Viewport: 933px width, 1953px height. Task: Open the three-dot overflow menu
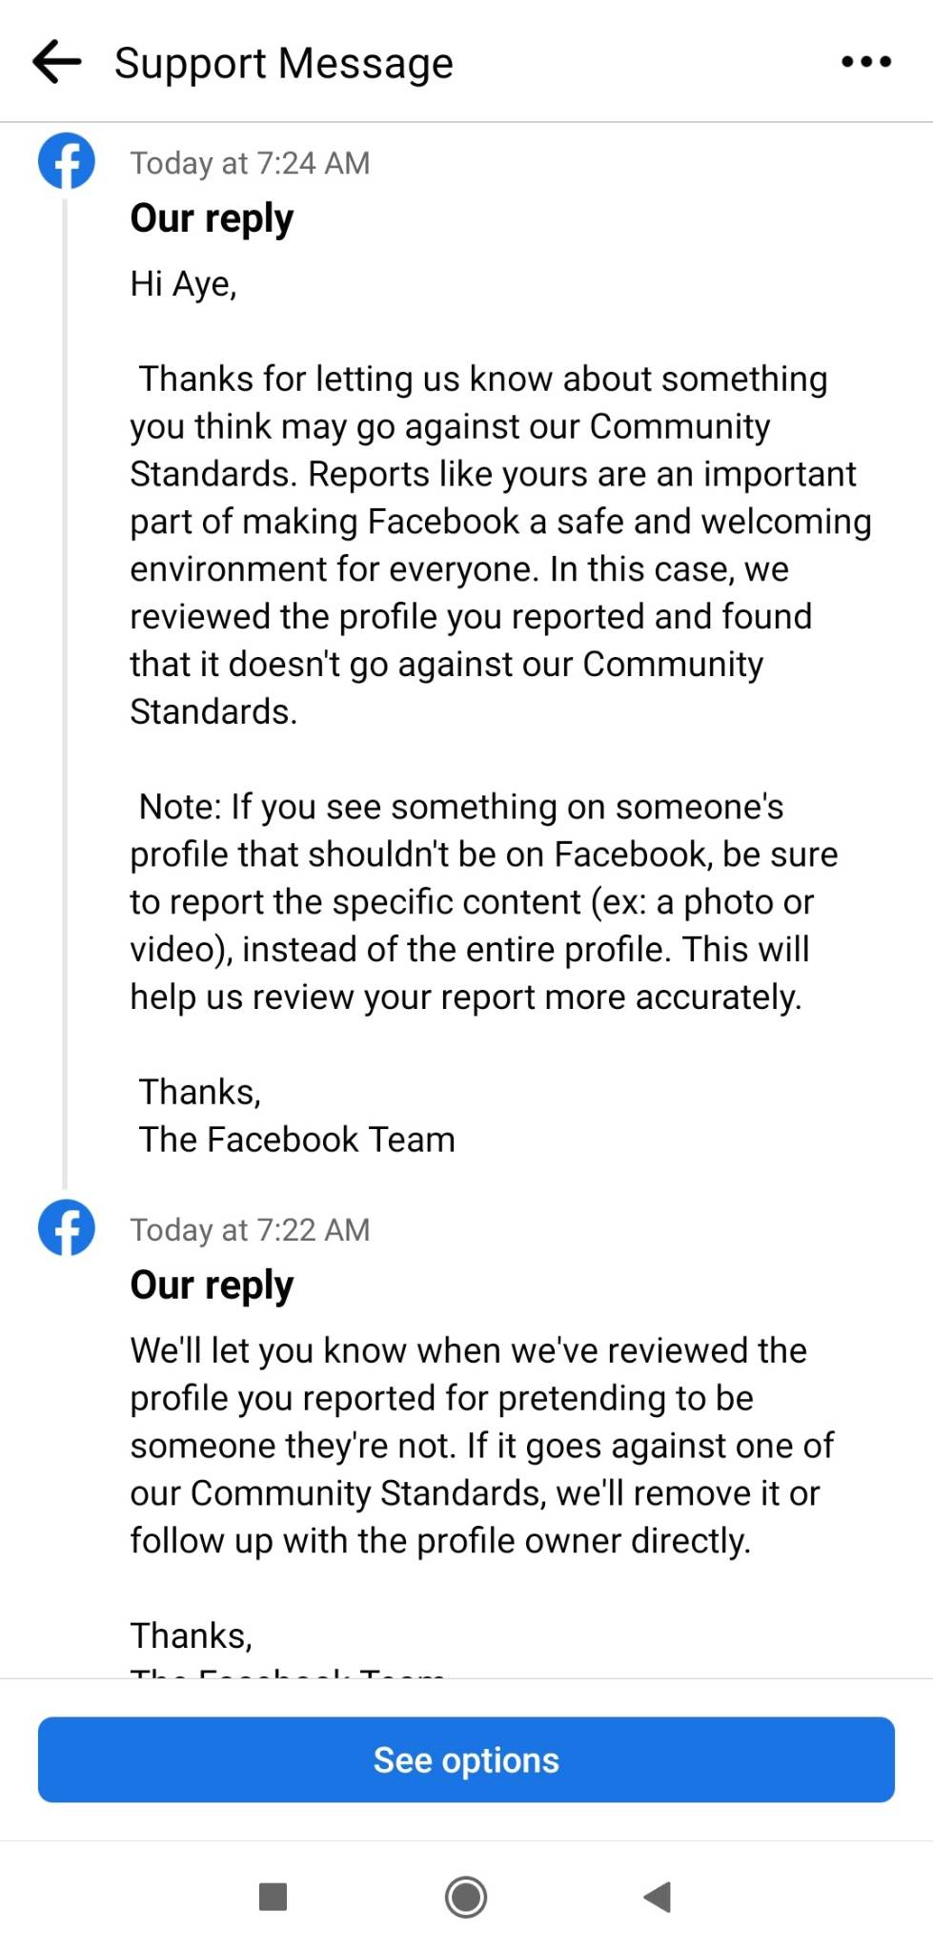click(x=865, y=61)
